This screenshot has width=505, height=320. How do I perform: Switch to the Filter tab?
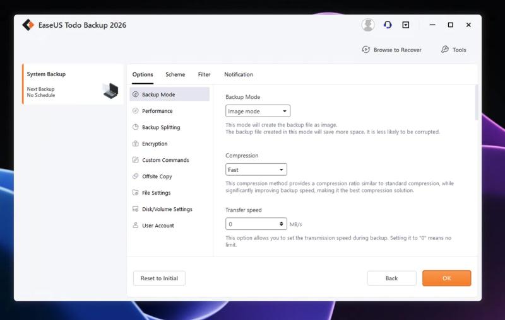204,74
